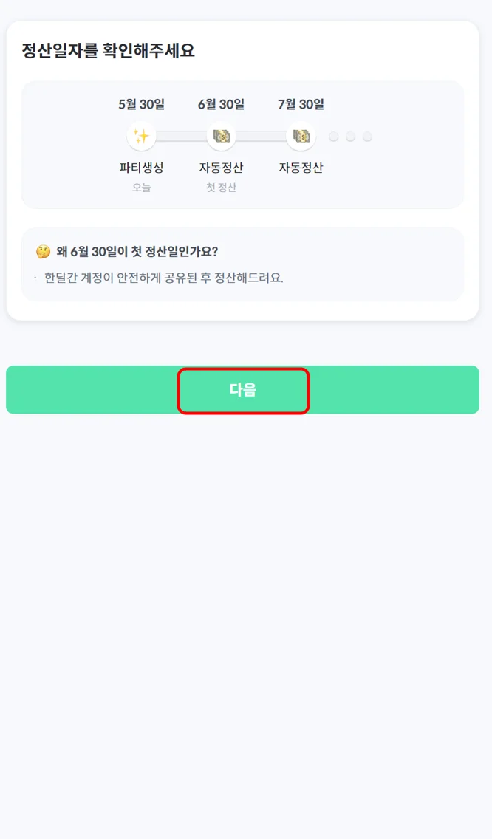Click the thinking face emoji
Image resolution: width=492 pixels, height=839 pixels.
tap(44, 252)
